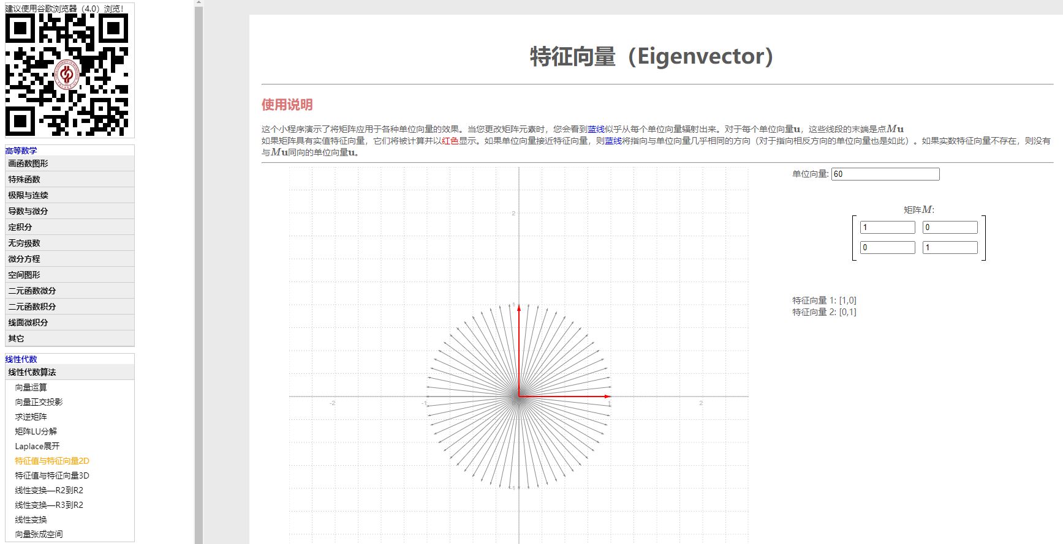Open the 高等数学 category link
The height and width of the screenshot is (544, 1063).
(x=21, y=151)
